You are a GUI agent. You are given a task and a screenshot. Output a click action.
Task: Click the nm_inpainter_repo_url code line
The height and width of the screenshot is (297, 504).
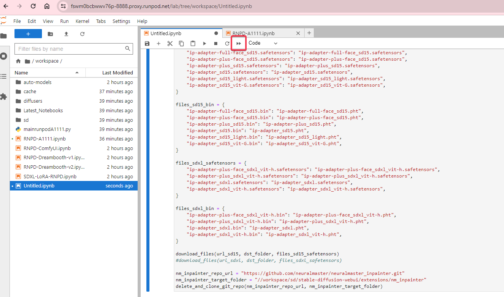290,273
